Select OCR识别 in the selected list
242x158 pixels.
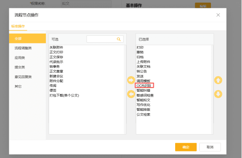144,86
